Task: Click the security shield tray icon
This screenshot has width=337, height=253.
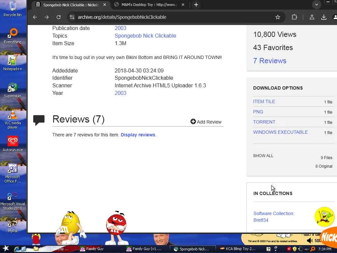Action: tap(295, 249)
